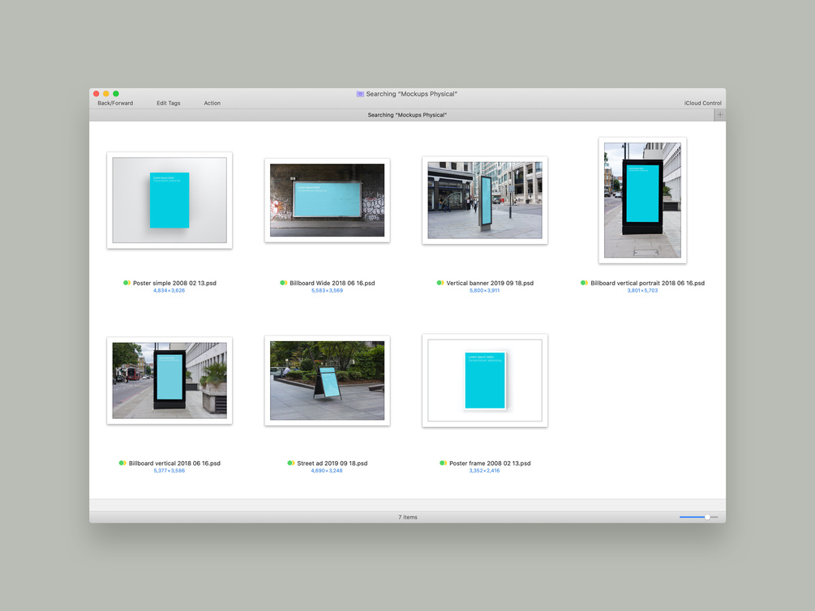Viewport: 815px width, 611px height.
Task: Select the Billboard vertical portrait thumbnail
Action: click(x=642, y=200)
